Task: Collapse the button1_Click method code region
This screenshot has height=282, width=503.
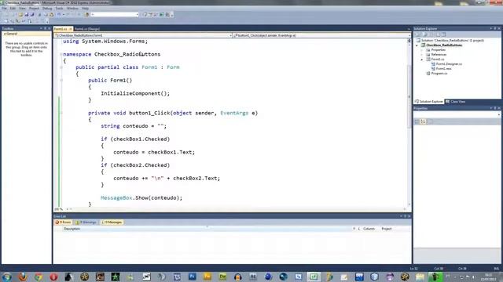Action: coord(61,113)
